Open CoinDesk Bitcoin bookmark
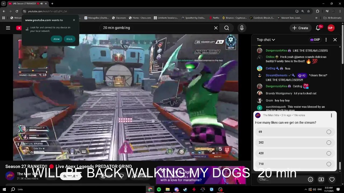Screen dimensions: 344x193 pyautogui.click(x=262, y=18)
